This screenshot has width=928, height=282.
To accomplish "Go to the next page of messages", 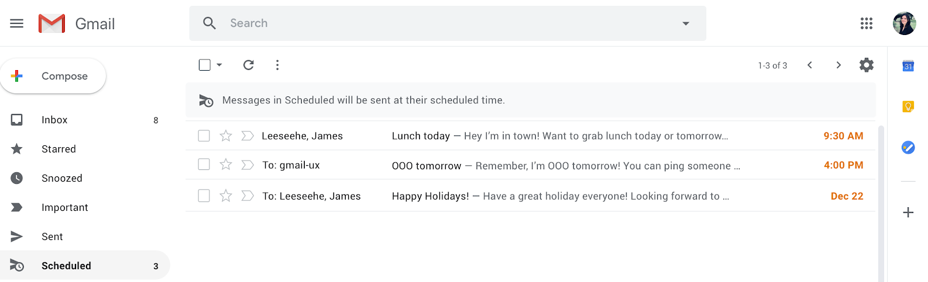I will 838,65.
